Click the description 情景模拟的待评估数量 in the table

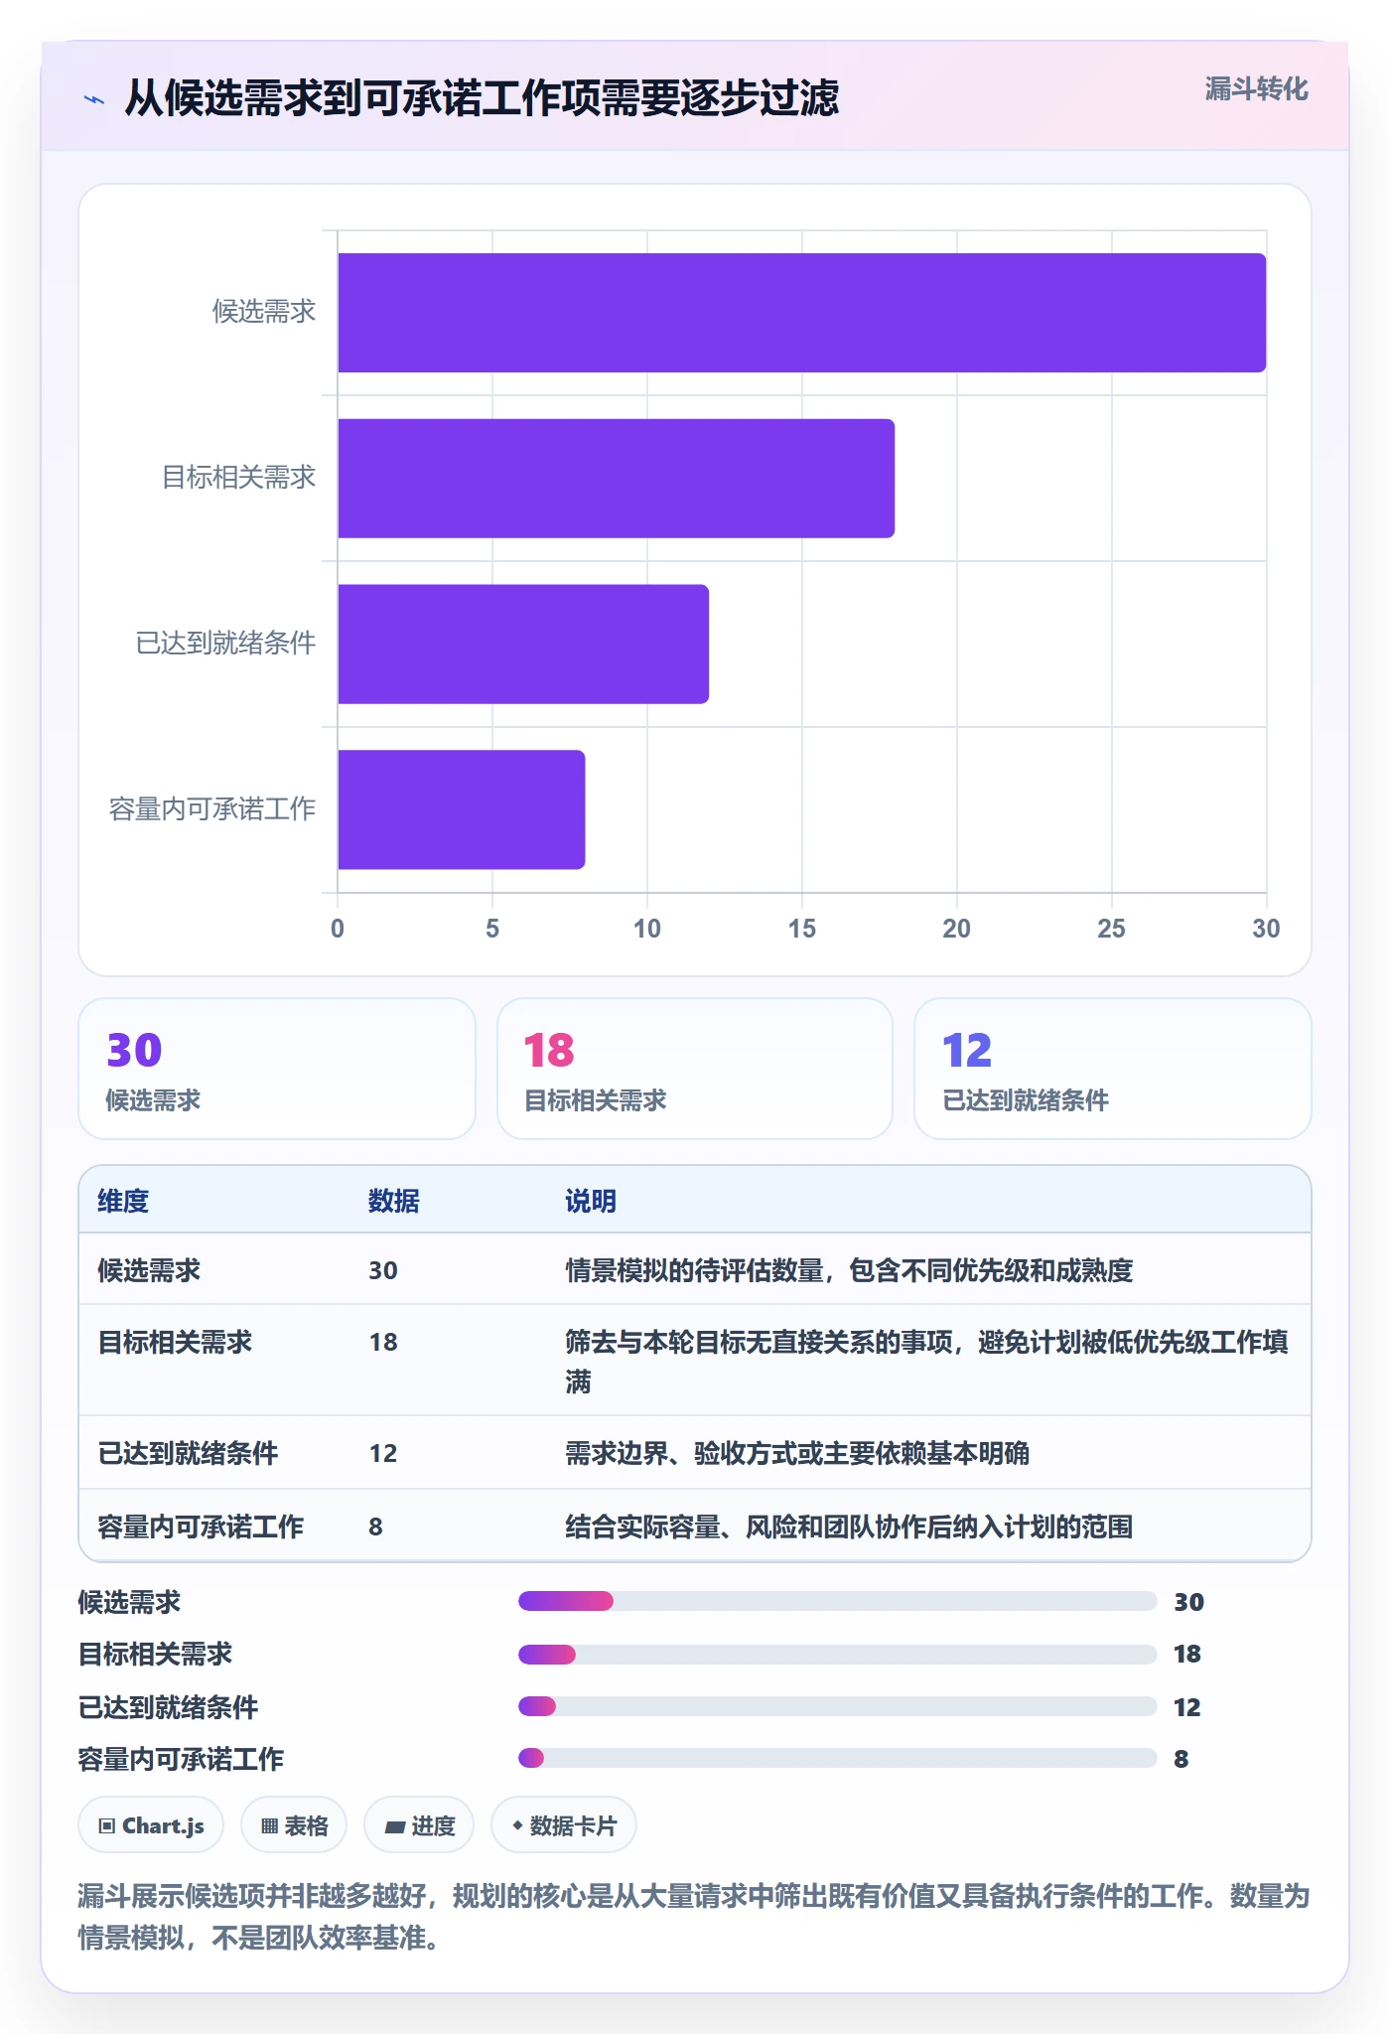point(849,1270)
